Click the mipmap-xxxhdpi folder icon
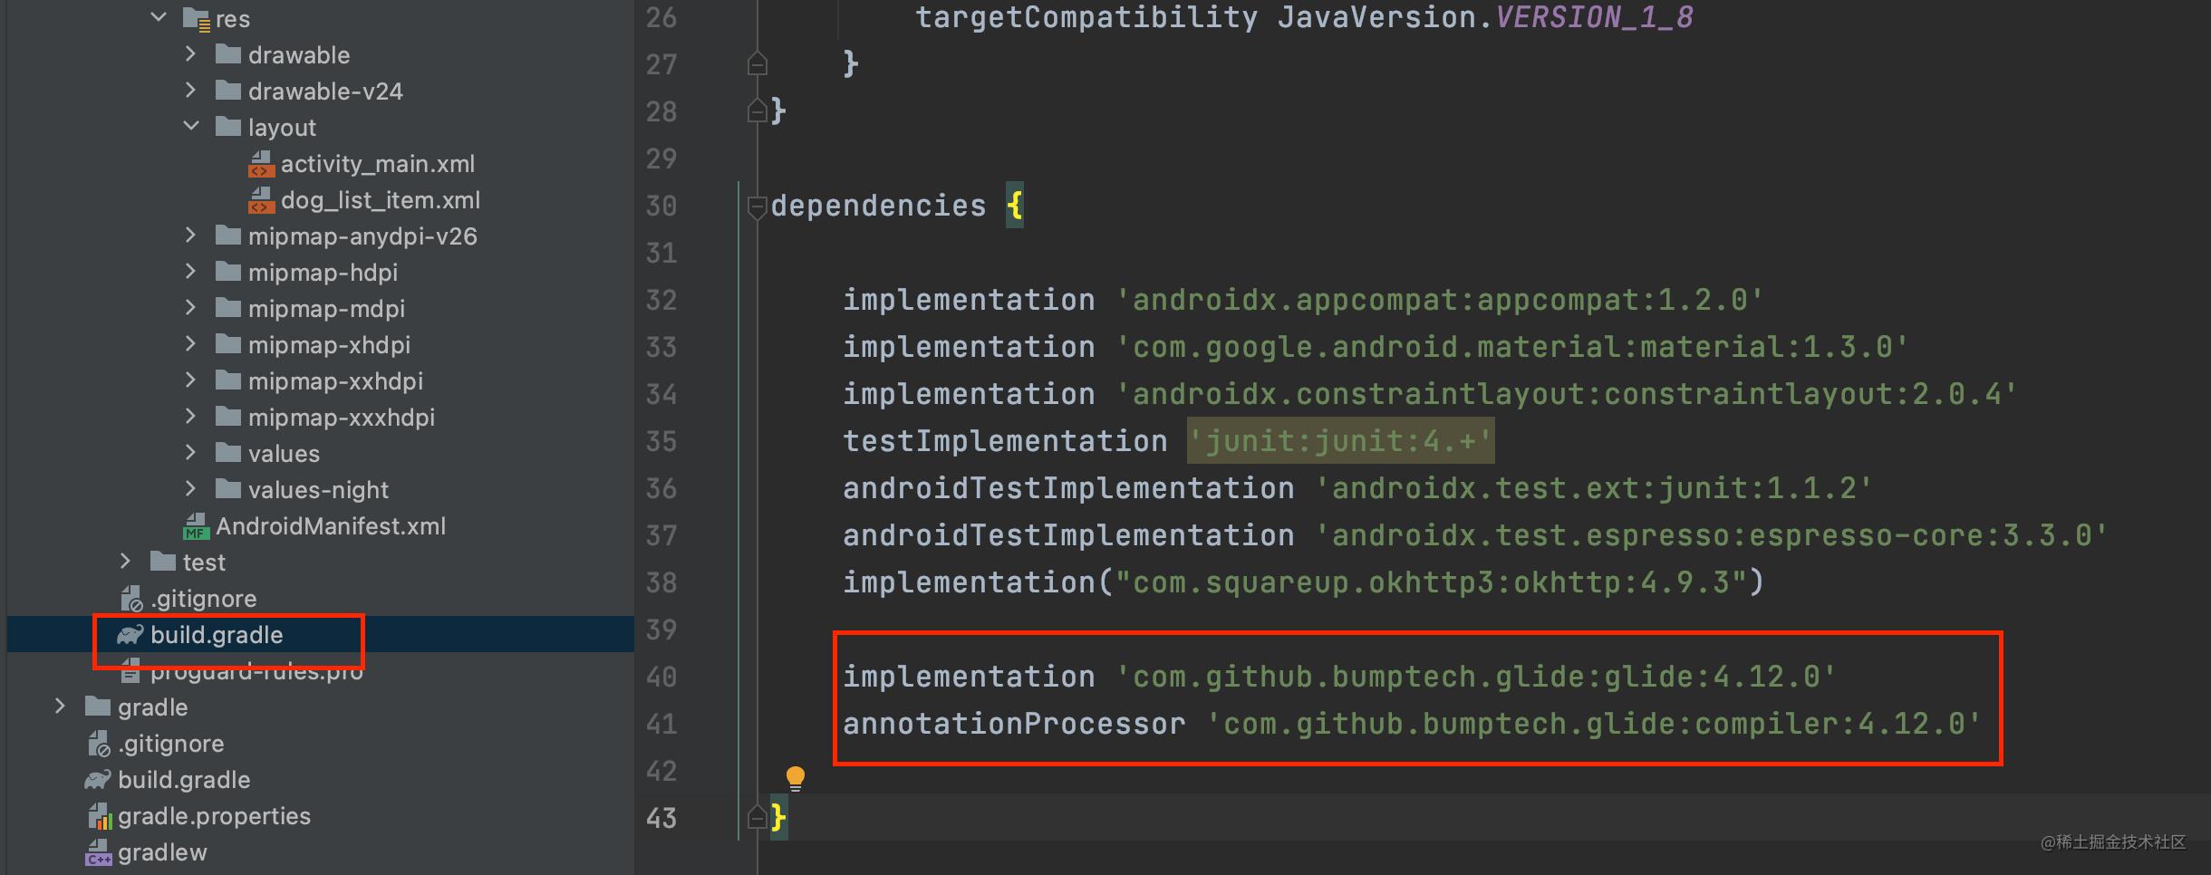 228,417
